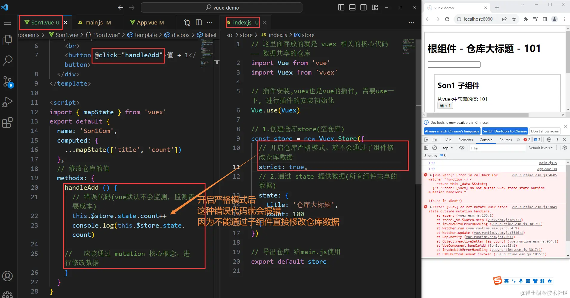Image resolution: width=570 pixels, height=298 pixels.
Task: Select the label breadcrumb segment
Action: (207, 35)
